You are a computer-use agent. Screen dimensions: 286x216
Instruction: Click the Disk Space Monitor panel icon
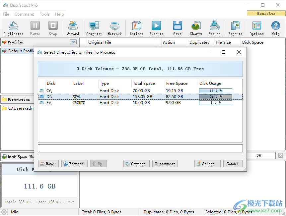pos(4,157)
